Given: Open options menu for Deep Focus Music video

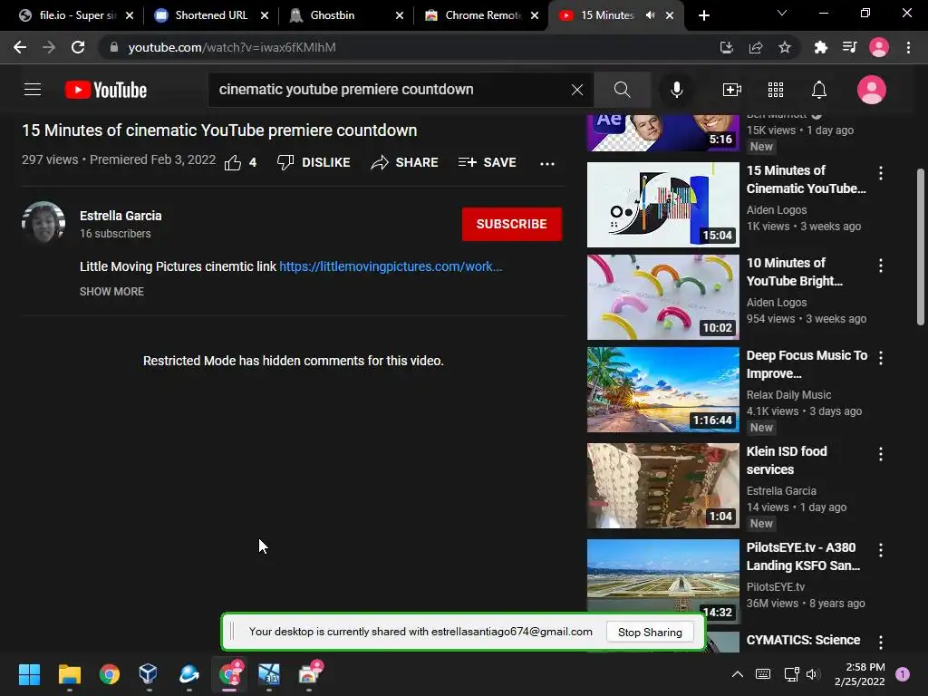Looking at the screenshot, I should point(881,357).
